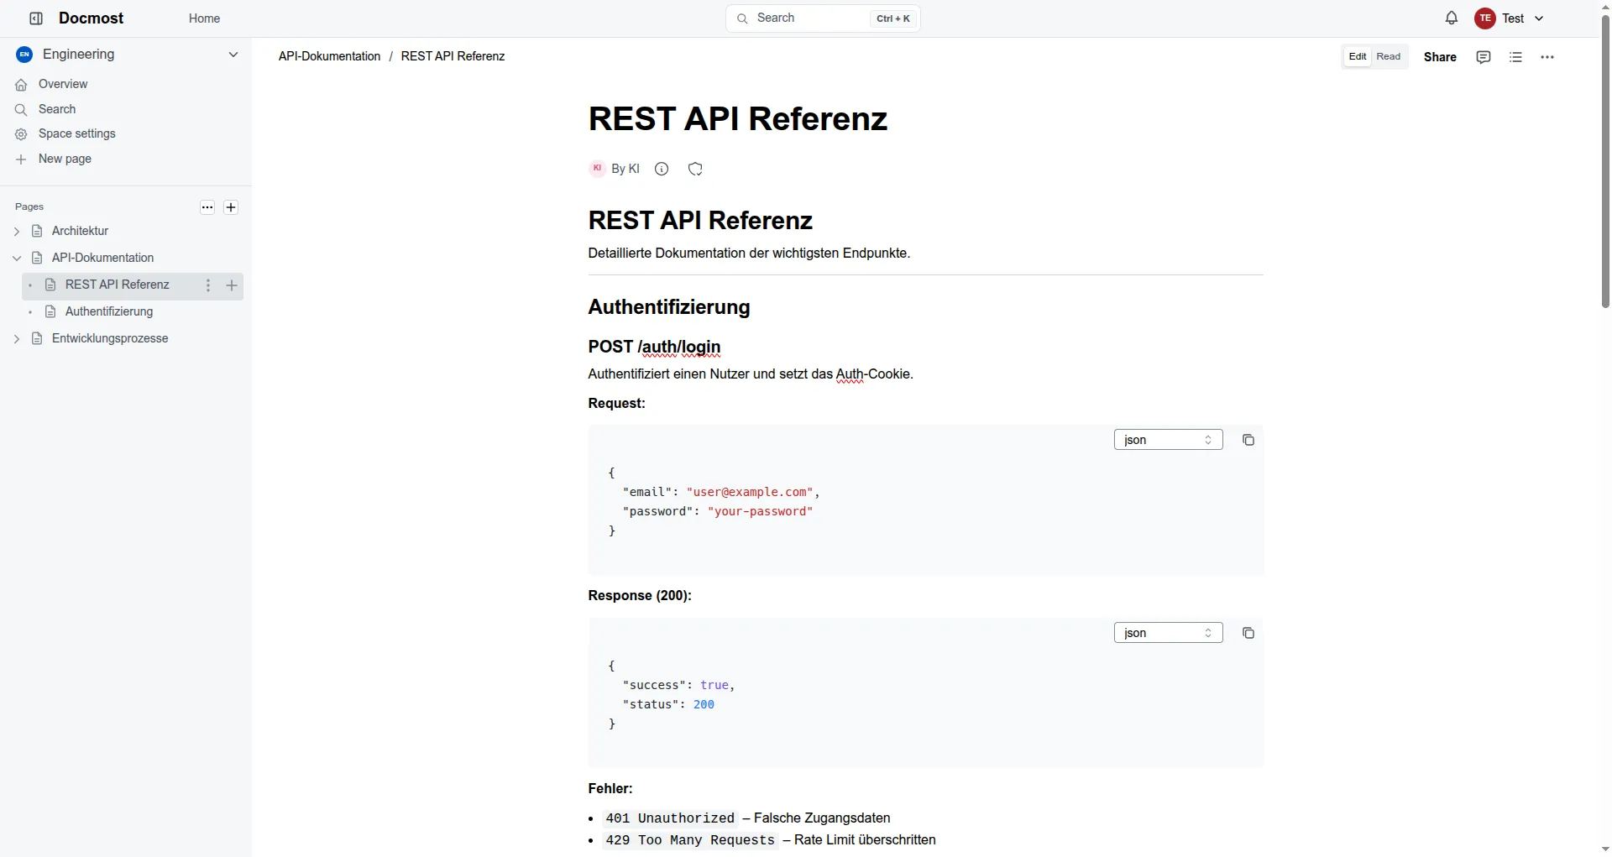This screenshot has height=857, width=1612.
Task: Click the Authentifizierung heading in document
Action: point(669,307)
